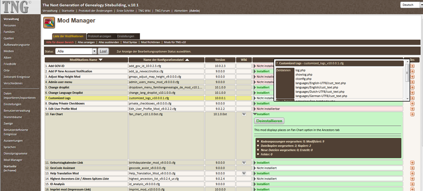This screenshot has height=191, width=423.
Task: Click files plus icon for Customized Logs
Action: point(412,98)
